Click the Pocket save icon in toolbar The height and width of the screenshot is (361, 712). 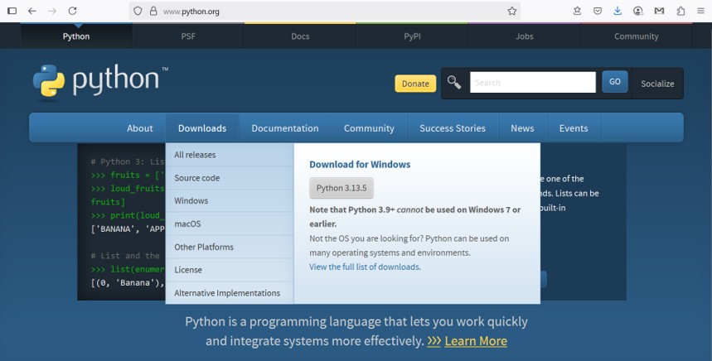(598, 11)
